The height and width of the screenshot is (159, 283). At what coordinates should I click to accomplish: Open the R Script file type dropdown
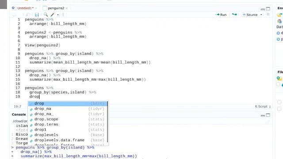(x=263, y=106)
